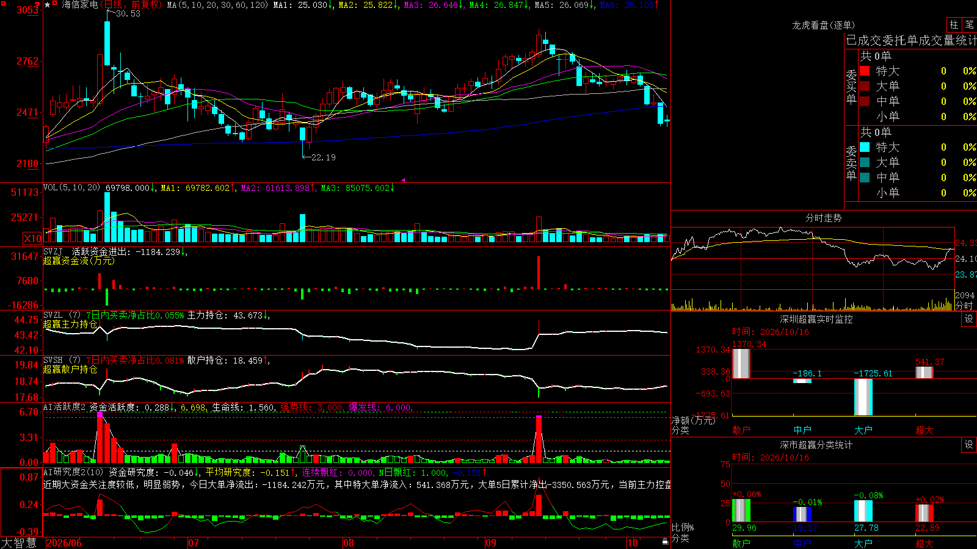977x549 pixels.
Task: Click the SVSH (7) indicator name
Action: tap(62, 361)
